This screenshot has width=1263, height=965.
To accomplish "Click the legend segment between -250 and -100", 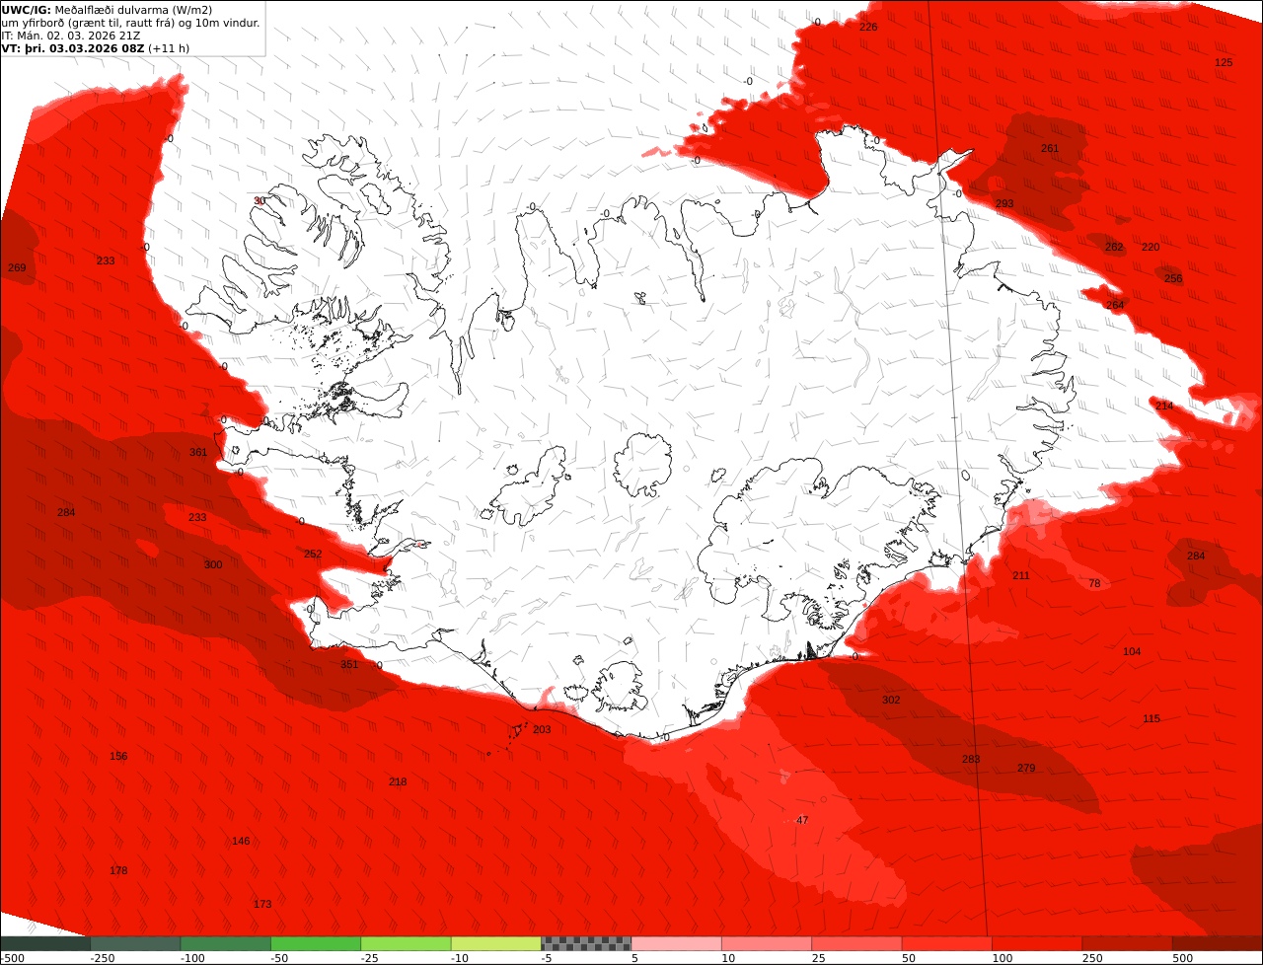I will [135, 943].
